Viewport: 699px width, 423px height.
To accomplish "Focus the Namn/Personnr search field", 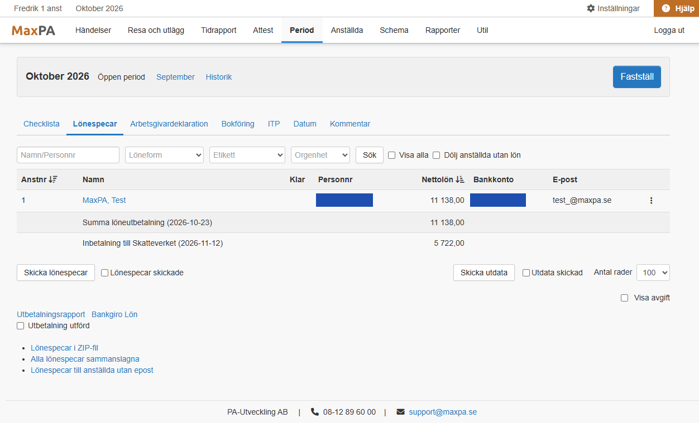I will click(x=68, y=155).
